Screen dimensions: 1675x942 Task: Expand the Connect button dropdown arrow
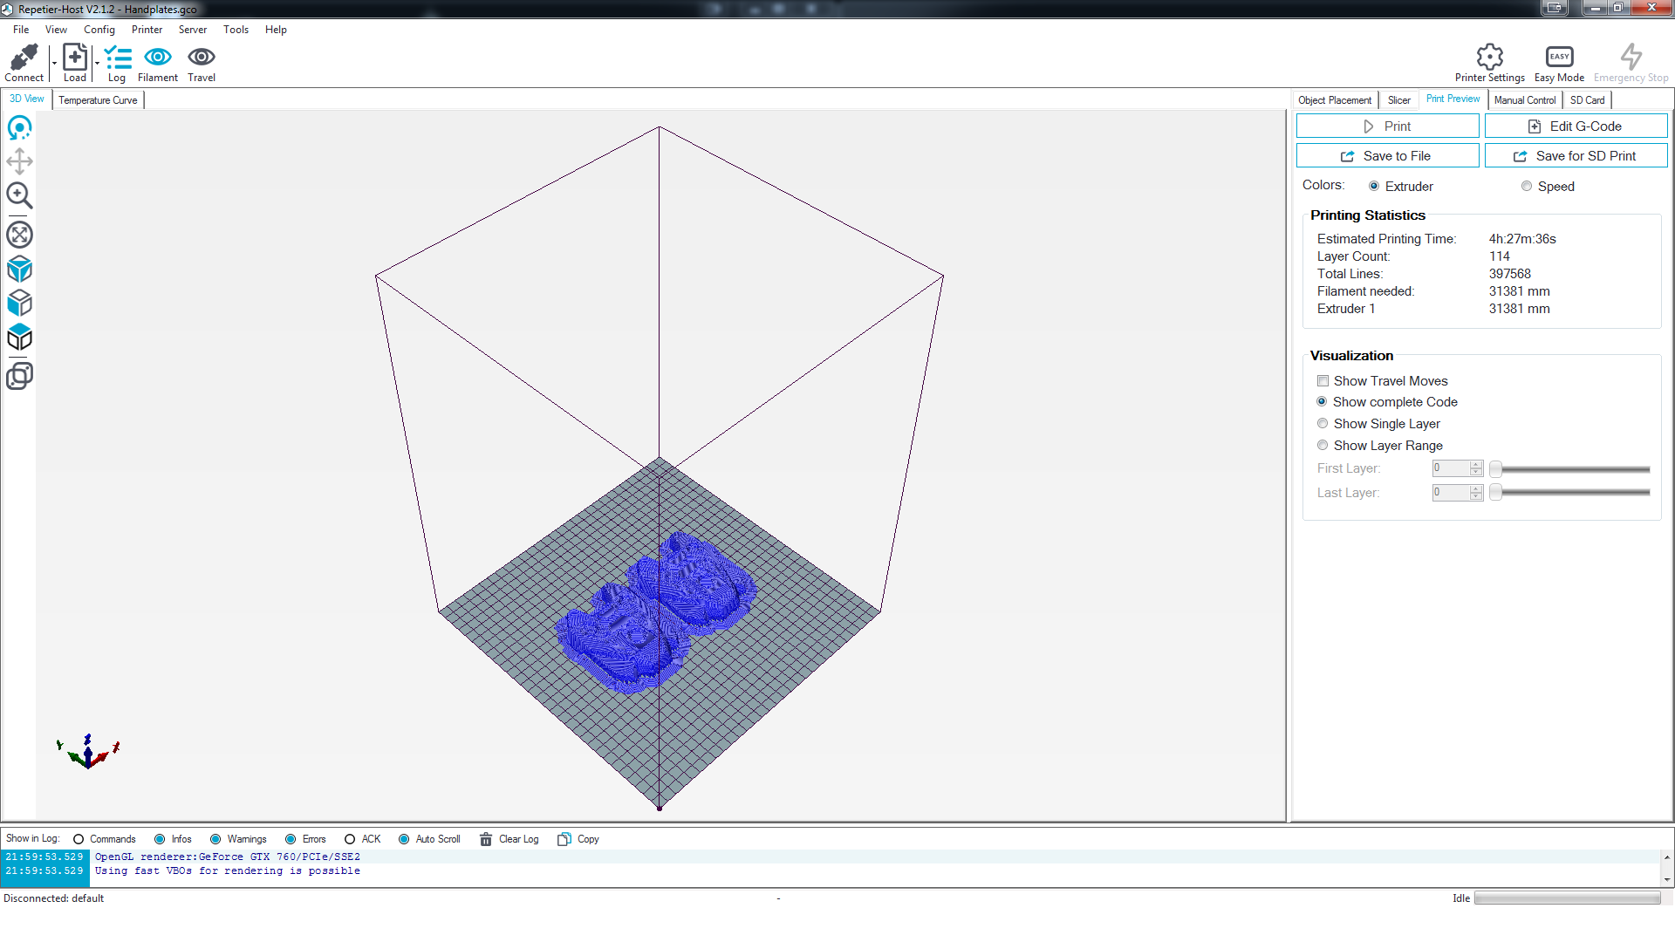pyautogui.click(x=54, y=63)
